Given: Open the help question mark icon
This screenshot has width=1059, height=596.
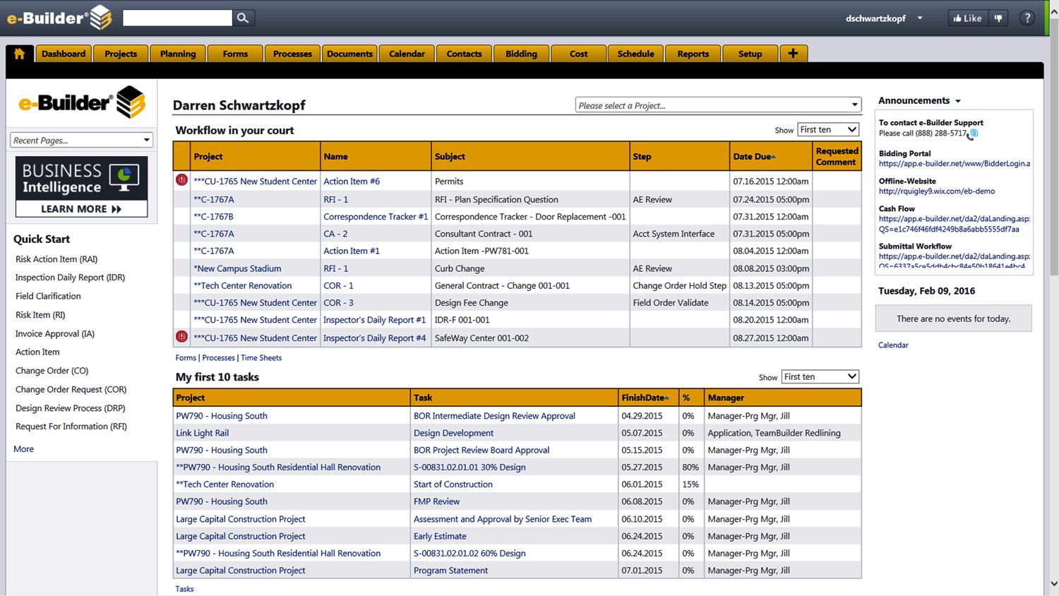Looking at the screenshot, I should pyautogui.click(x=1027, y=18).
